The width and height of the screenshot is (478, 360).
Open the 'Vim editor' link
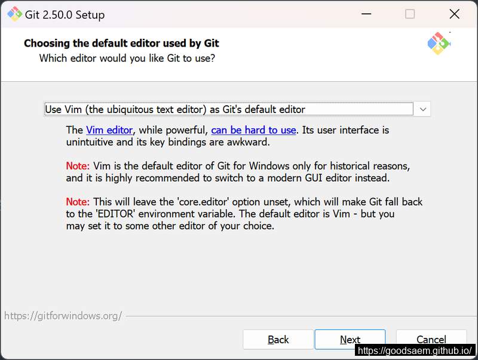[109, 130]
